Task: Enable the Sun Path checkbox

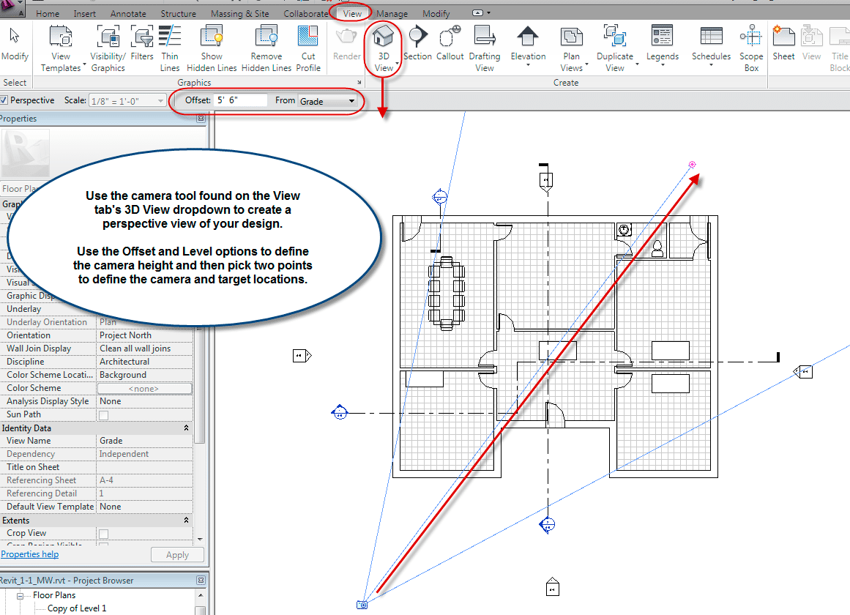Action: [x=104, y=415]
